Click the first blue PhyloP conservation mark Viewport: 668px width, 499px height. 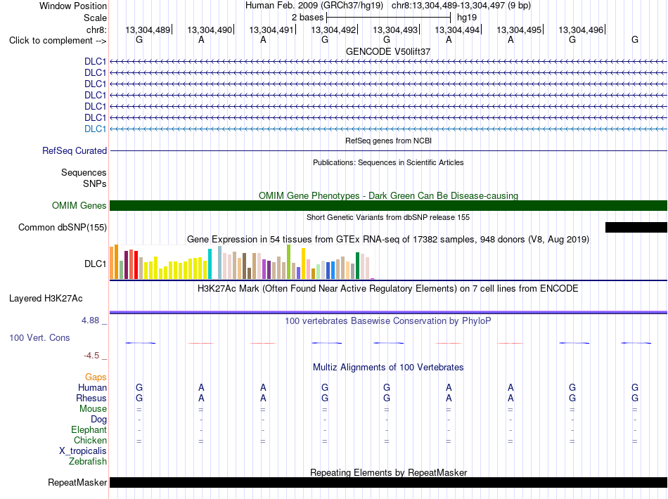pos(140,343)
